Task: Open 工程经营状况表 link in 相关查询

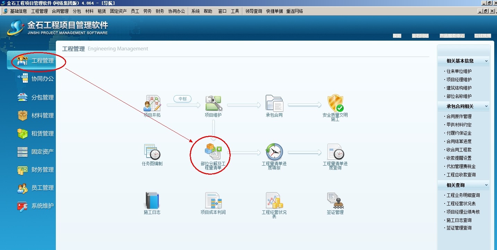Action: click(461, 204)
